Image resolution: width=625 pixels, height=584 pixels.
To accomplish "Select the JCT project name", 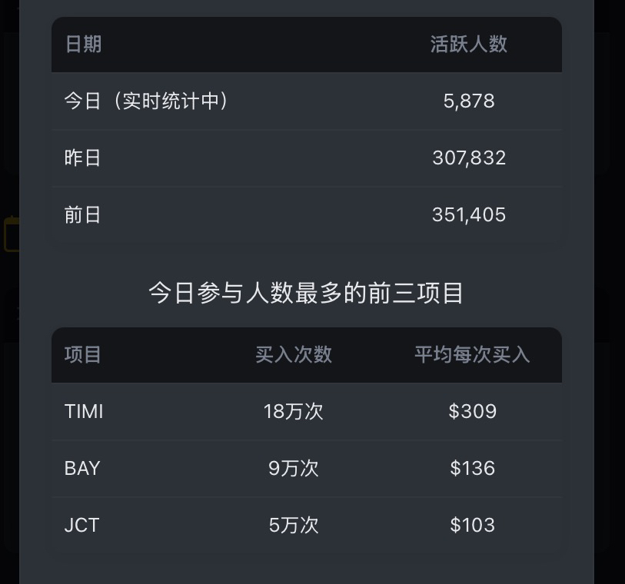I will click(81, 526).
